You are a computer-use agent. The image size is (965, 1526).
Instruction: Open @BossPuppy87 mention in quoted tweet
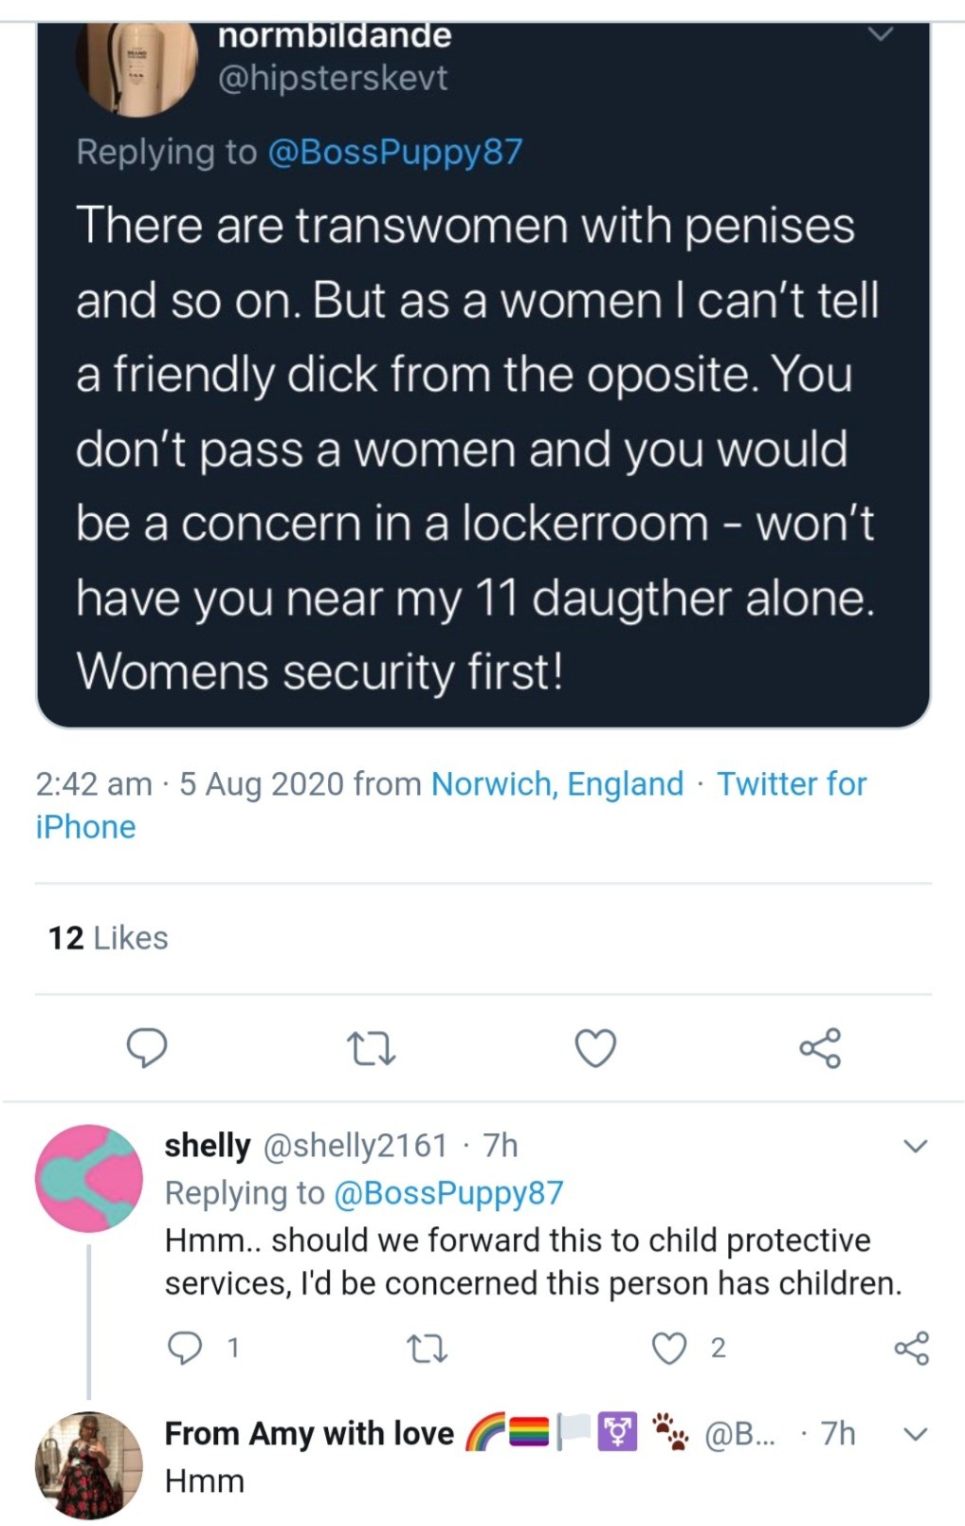tap(395, 152)
